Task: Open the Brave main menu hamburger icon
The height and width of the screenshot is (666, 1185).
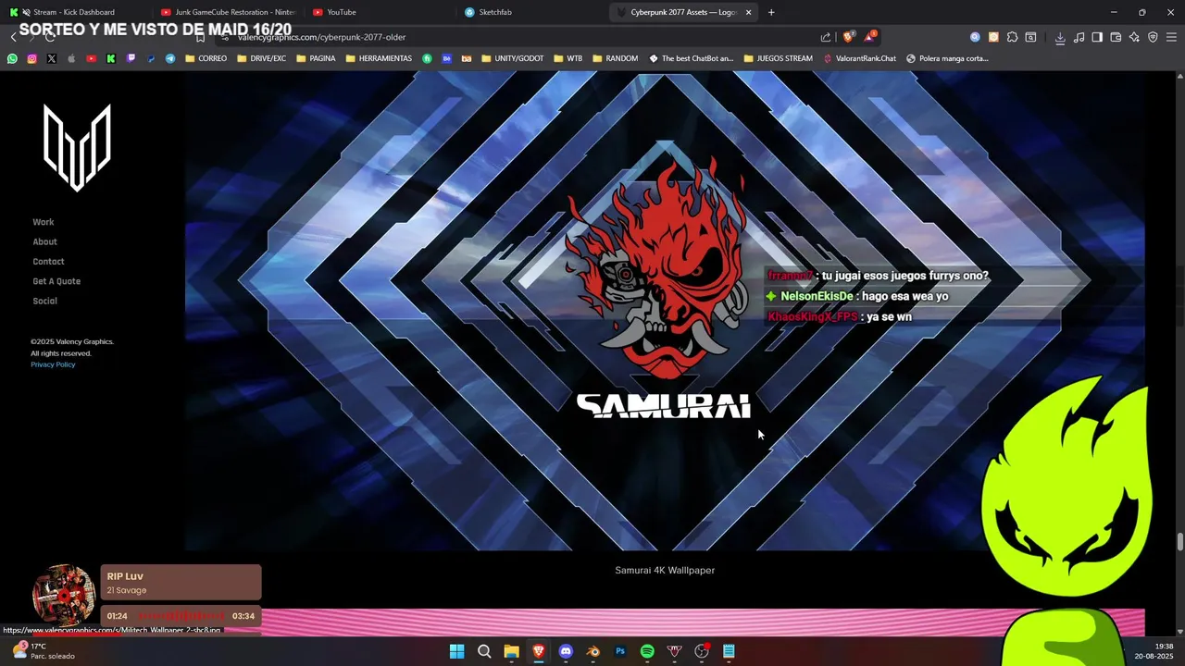Action: click(1172, 37)
